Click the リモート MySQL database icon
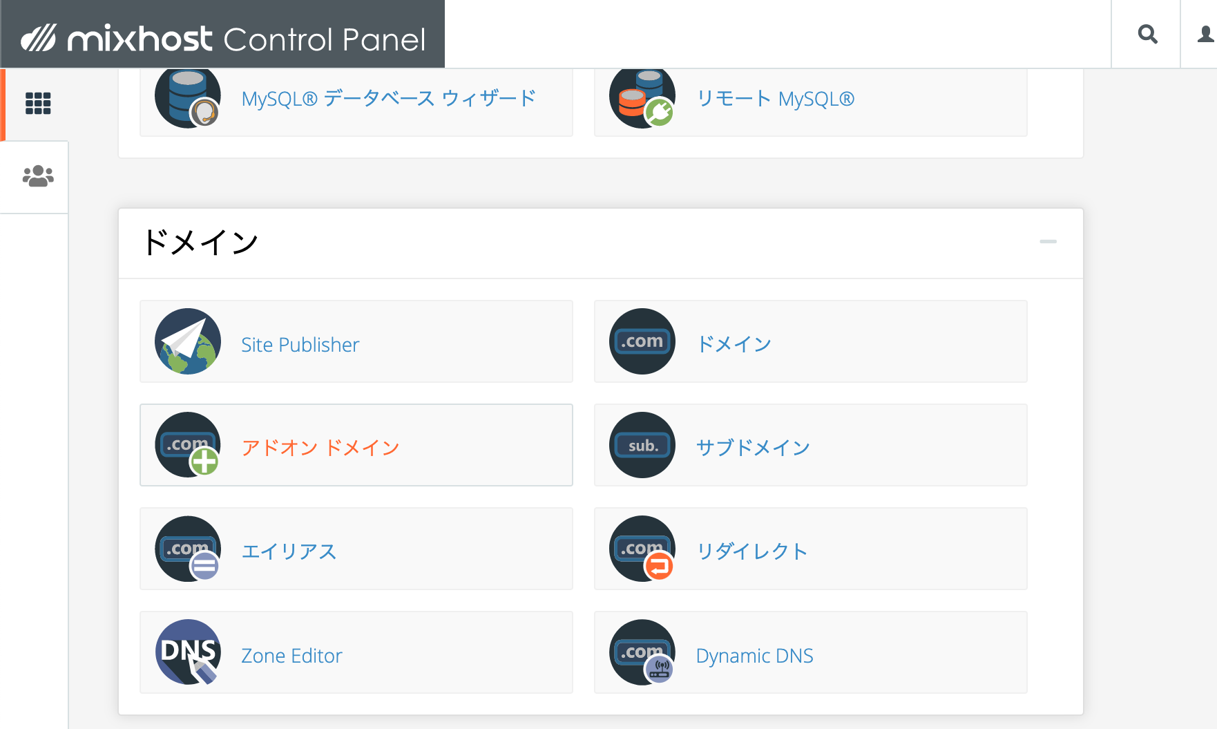This screenshot has width=1217, height=729. click(642, 98)
